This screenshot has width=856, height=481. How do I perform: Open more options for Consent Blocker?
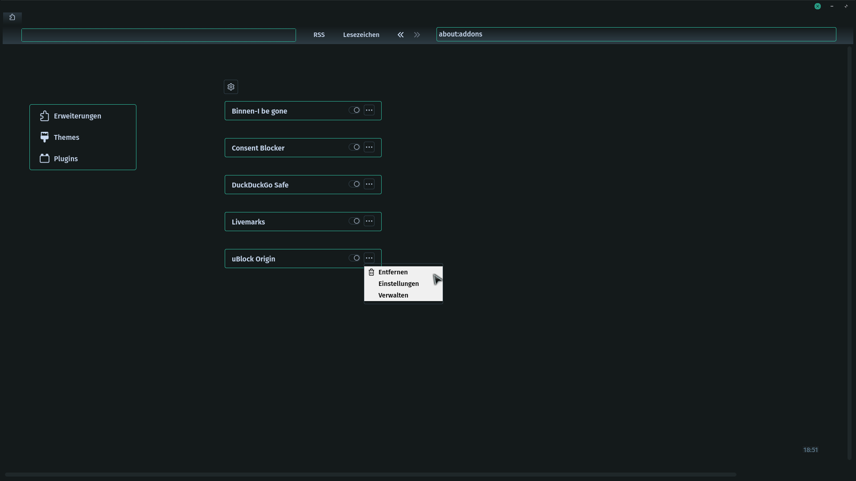point(369,147)
